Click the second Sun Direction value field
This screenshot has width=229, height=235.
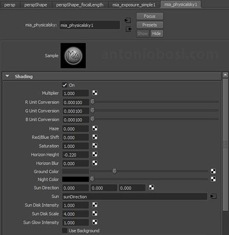tap(104, 188)
